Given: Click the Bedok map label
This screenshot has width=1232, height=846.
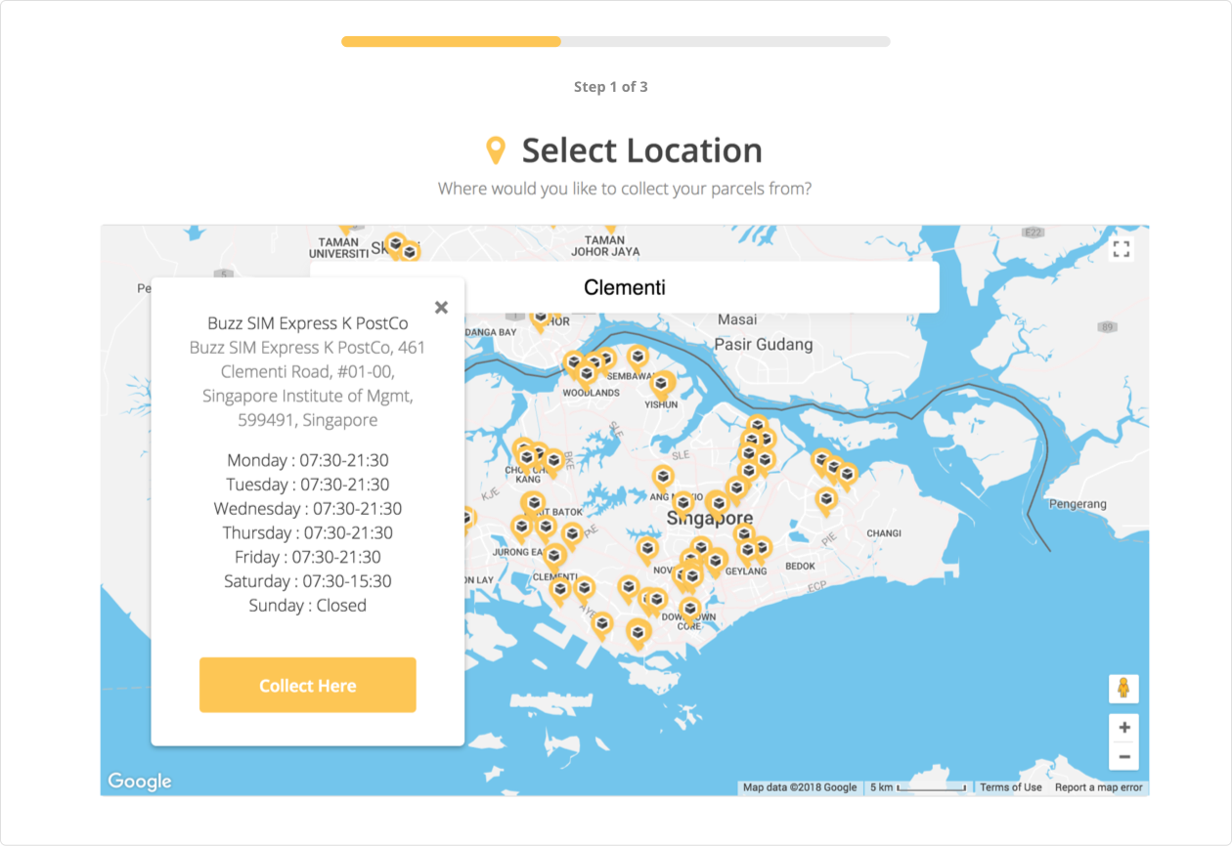Looking at the screenshot, I should [800, 567].
